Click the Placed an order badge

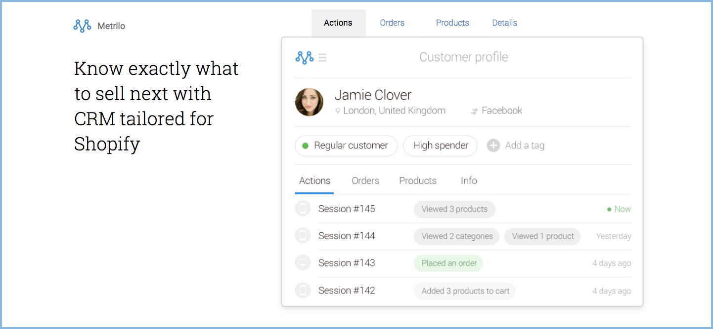(x=448, y=263)
